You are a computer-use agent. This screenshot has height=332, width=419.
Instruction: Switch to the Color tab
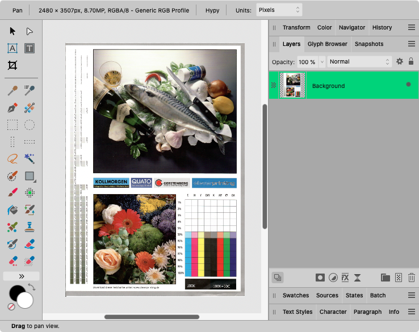(324, 27)
